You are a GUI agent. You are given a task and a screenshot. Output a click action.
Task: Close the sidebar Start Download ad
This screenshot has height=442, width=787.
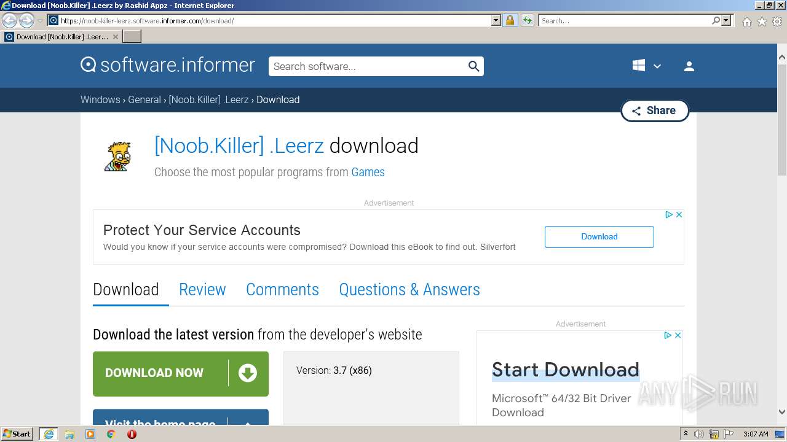coord(678,335)
